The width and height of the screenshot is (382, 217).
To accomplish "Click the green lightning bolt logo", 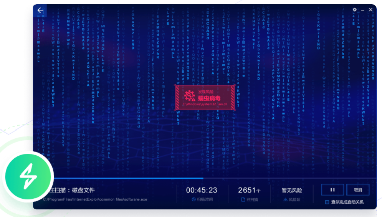I will point(28,177).
